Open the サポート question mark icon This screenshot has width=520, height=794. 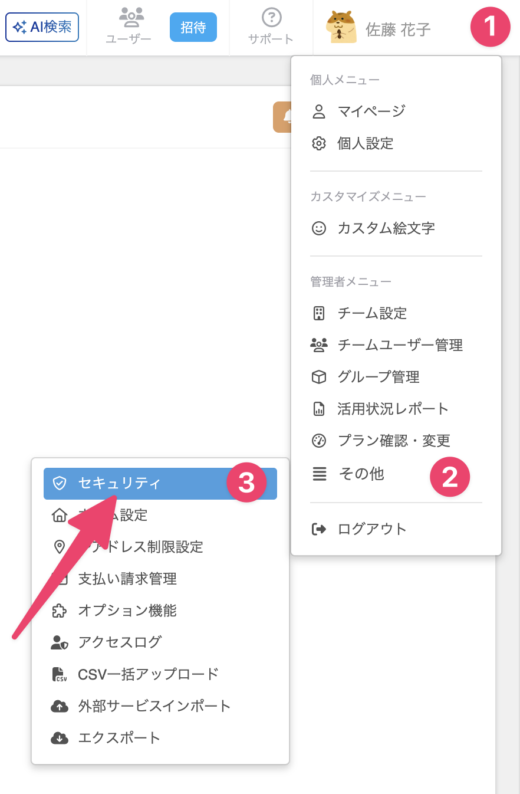(272, 18)
